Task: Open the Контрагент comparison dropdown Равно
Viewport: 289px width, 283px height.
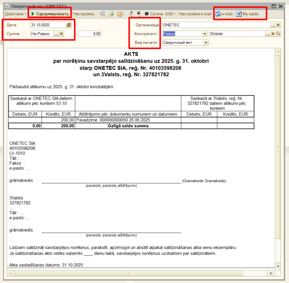Action: [205, 34]
